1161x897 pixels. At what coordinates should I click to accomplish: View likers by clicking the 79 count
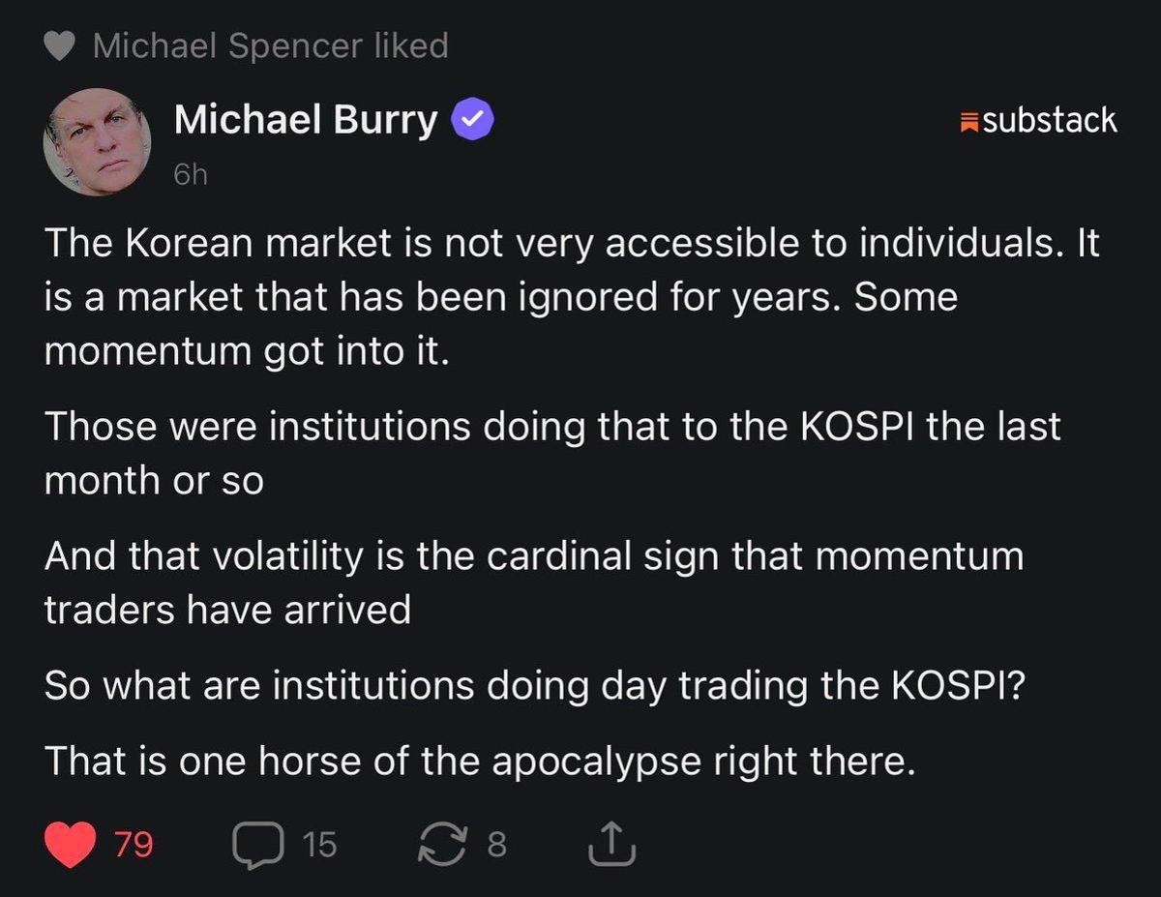point(131,843)
